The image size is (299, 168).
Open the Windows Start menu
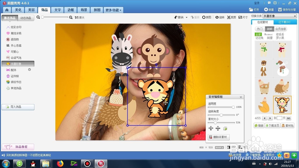point(5,164)
